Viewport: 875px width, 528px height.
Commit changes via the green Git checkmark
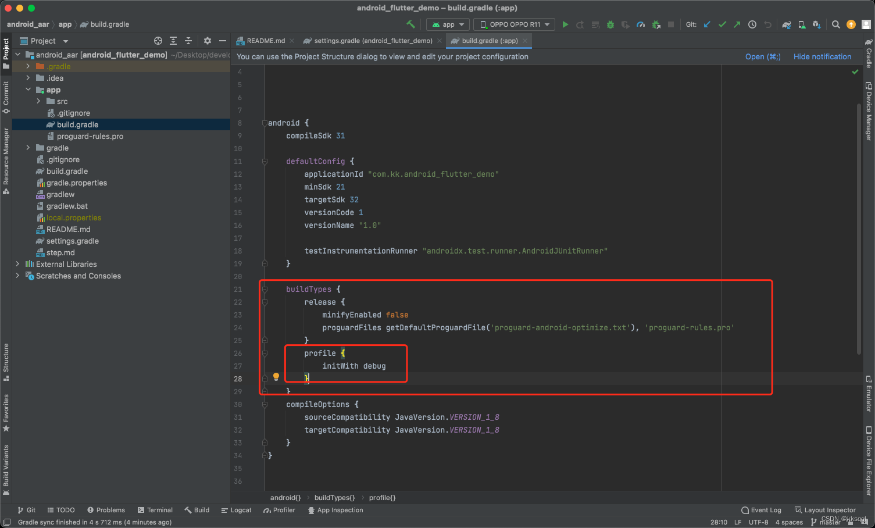pos(722,24)
